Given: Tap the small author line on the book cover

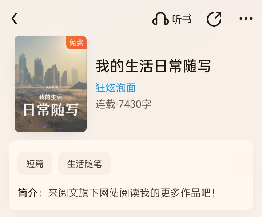Looking at the screenshot, I should tap(51, 87).
